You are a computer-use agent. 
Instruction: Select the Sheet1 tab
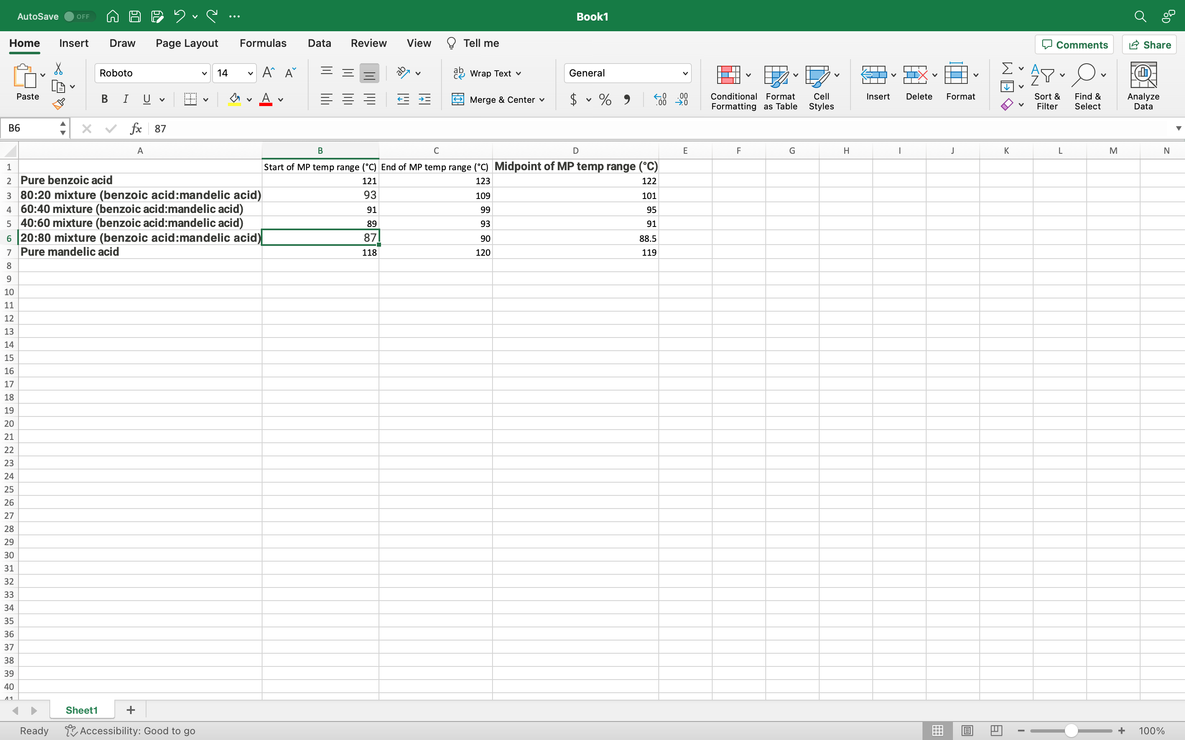(x=81, y=710)
